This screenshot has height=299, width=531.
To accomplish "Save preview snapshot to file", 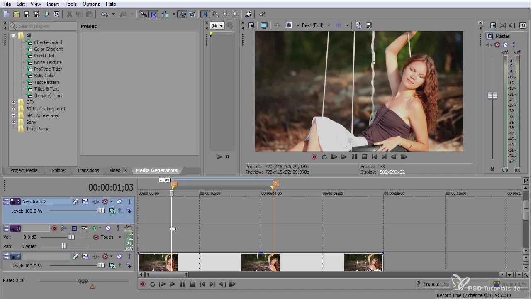I will pyautogui.click(x=368, y=25).
